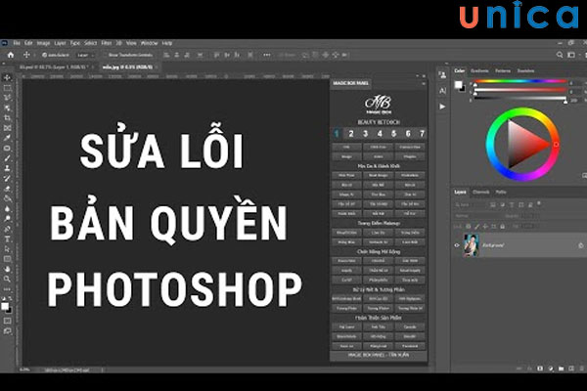The width and height of the screenshot is (587, 391).
Task: Select the Quick Selection tool
Action: 7,109
